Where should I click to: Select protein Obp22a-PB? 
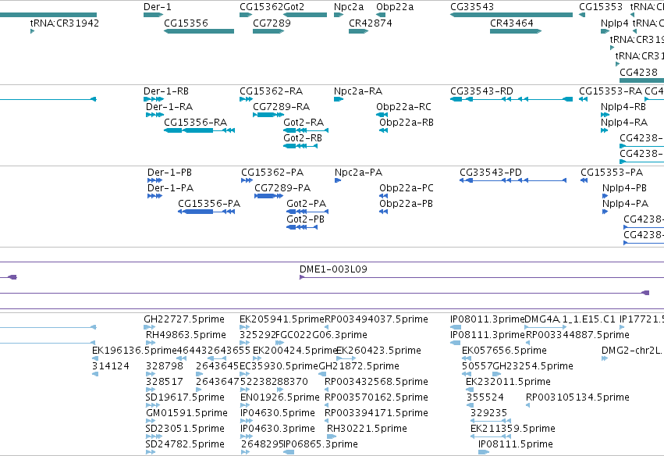pos(383,212)
